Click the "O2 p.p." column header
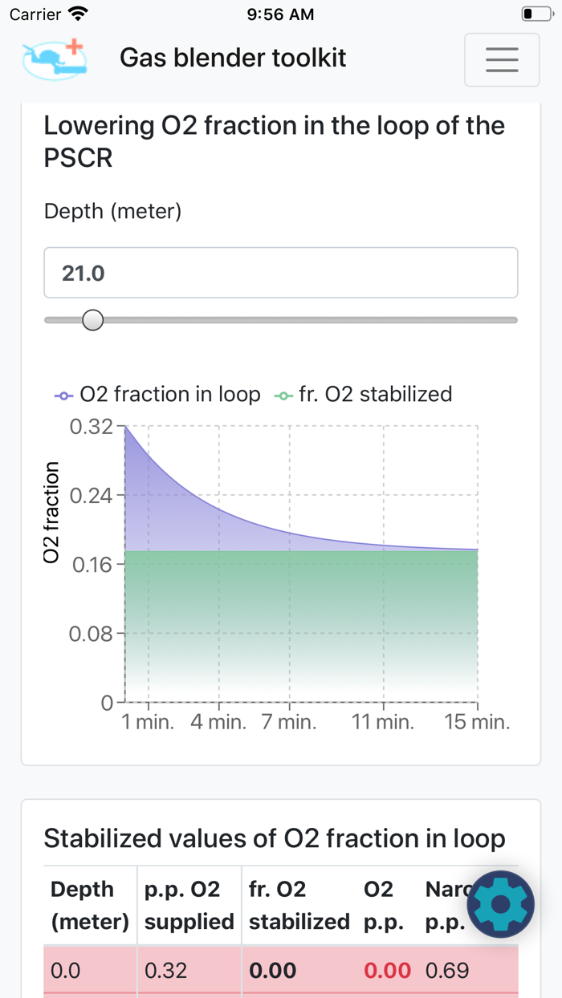Image resolution: width=562 pixels, height=998 pixels. tap(379, 905)
